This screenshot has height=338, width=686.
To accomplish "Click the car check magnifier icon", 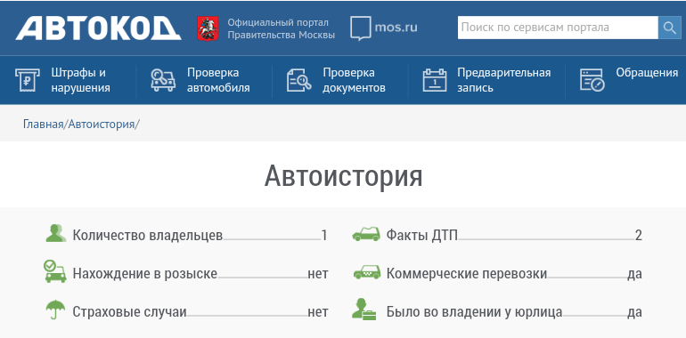I will pos(163,80).
